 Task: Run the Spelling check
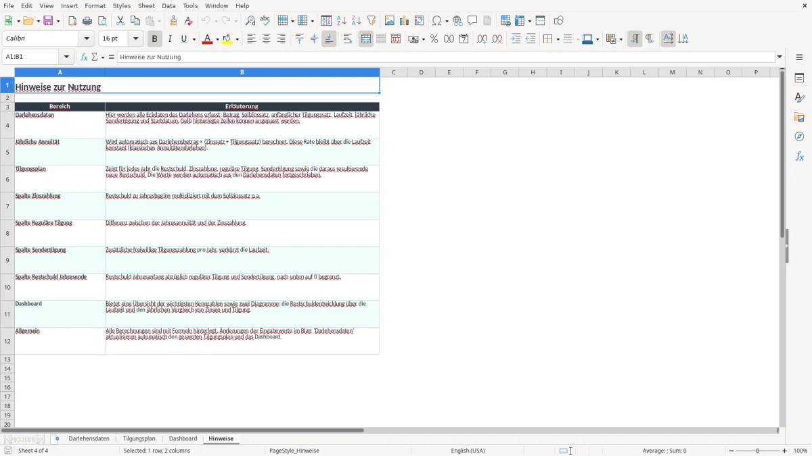click(265, 21)
